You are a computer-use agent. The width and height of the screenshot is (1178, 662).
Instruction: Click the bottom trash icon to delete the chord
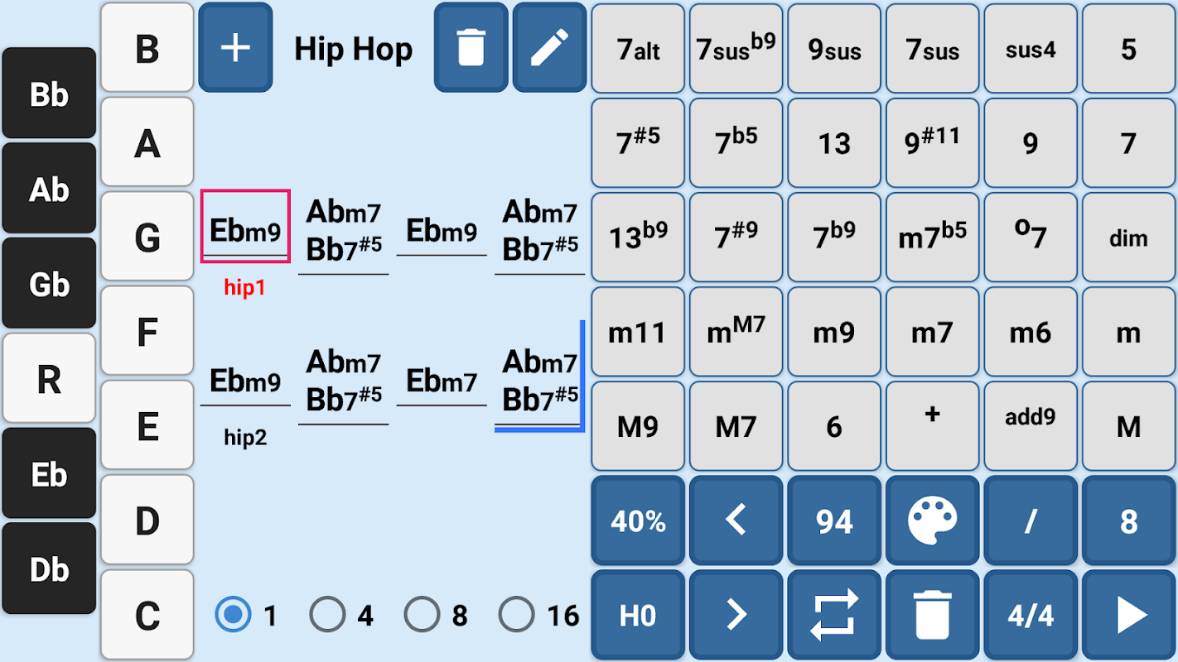pyautogui.click(x=932, y=616)
